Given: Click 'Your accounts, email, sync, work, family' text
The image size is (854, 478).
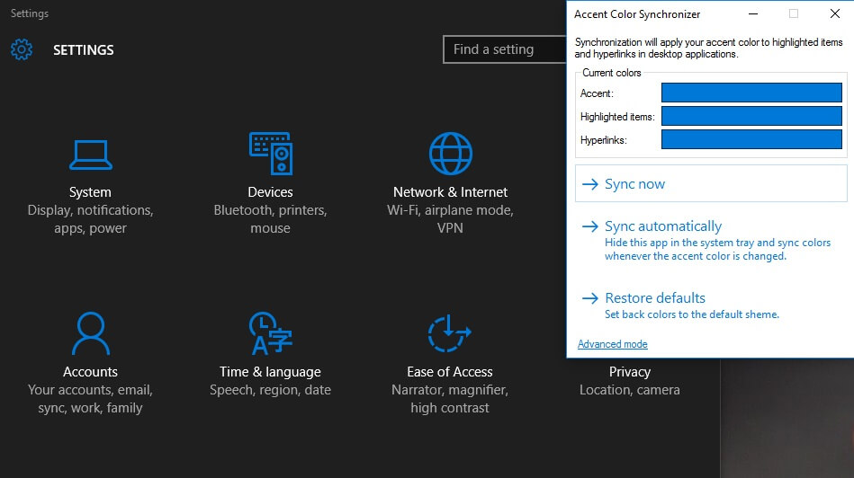Looking at the screenshot, I should tap(90, 399).
